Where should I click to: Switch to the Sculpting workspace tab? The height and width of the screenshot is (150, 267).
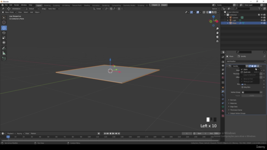point(56,5)
